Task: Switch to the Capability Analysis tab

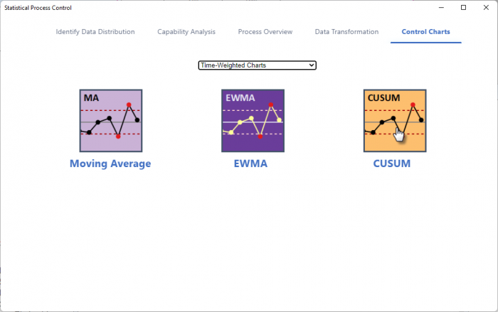Action: click(x=186, y=32)
